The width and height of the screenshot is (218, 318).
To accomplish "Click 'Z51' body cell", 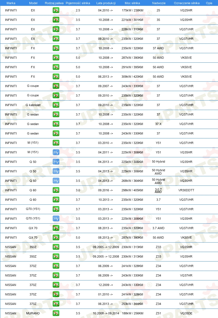I will pos(158,313).
